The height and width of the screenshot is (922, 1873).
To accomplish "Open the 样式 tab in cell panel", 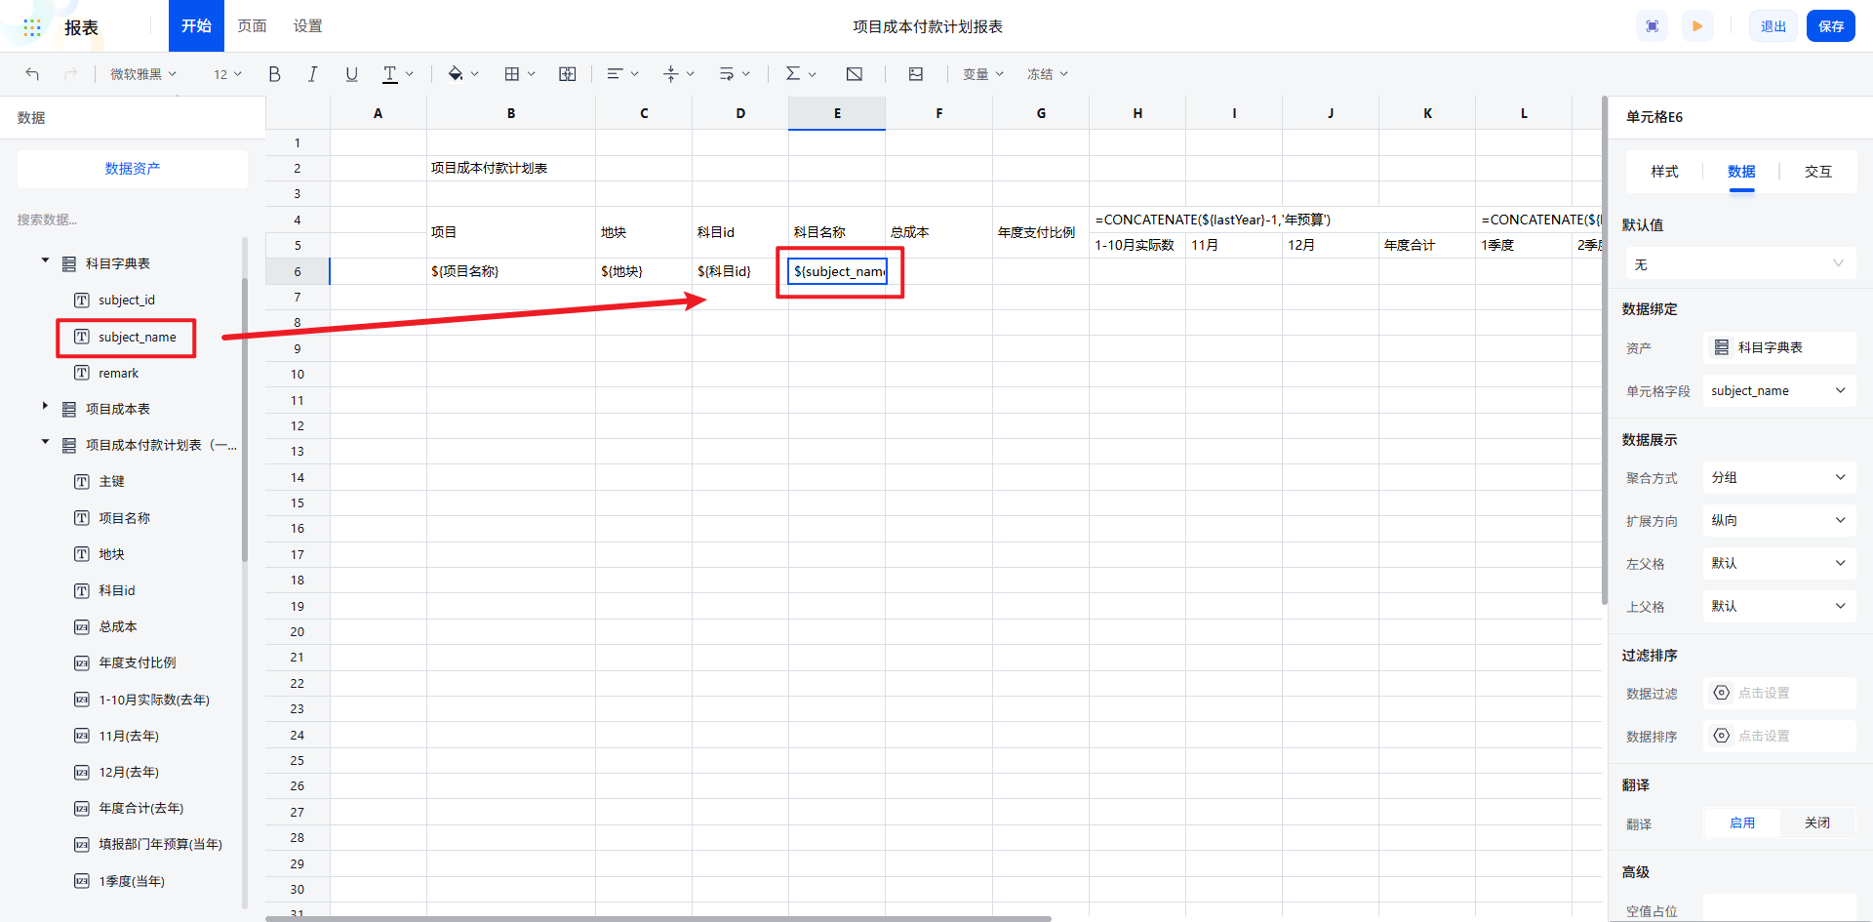I will click(x=1664, y=172).
